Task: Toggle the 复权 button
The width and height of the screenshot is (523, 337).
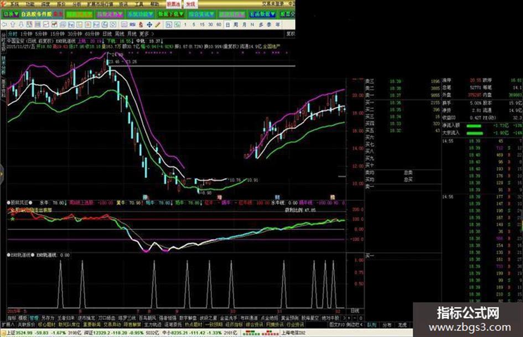Action: (x=291, y=34)
